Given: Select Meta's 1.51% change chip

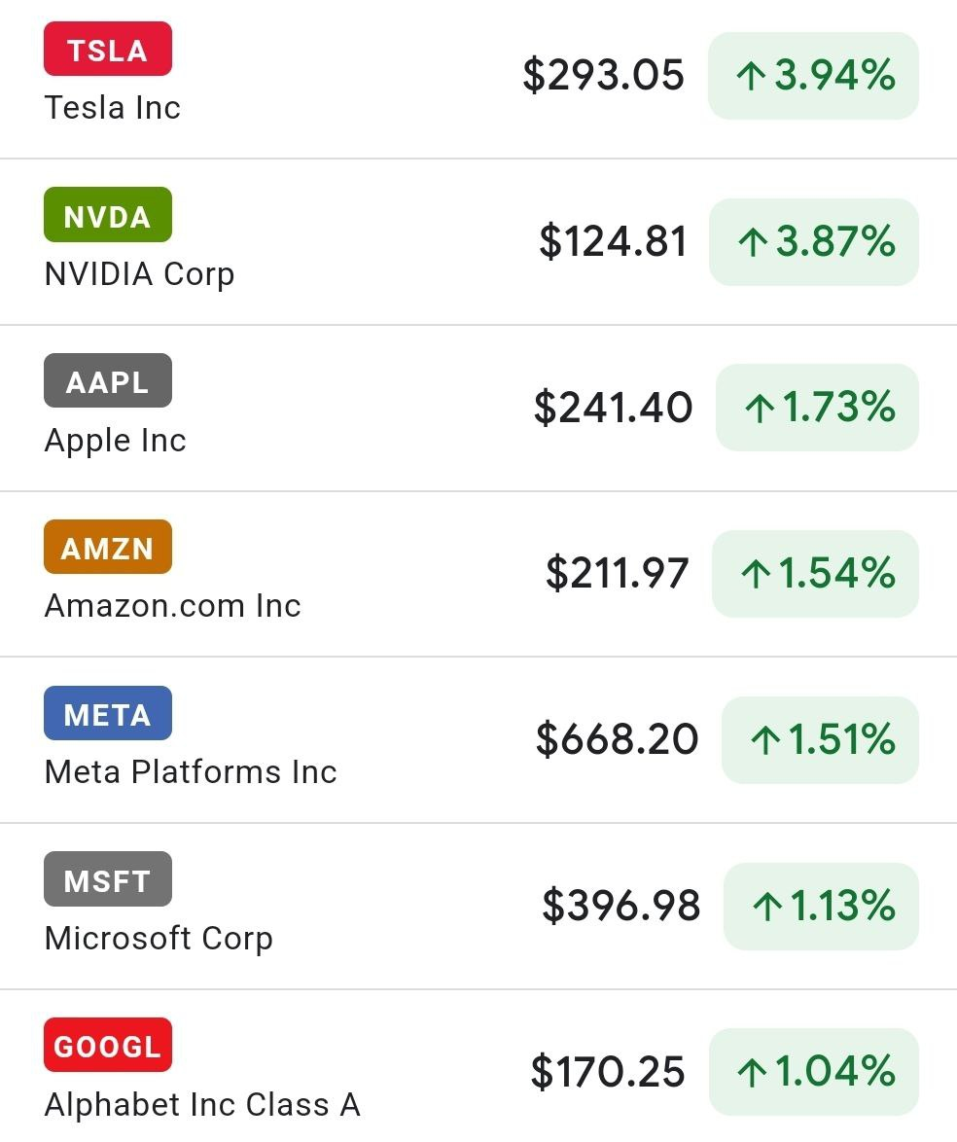Looking at the screenshot, I should pos(820,740).
